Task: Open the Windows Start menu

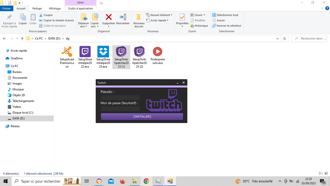Action: [5, 181]
